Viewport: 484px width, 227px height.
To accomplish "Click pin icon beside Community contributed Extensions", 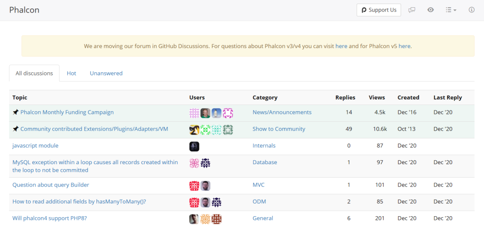I will tap(15, 129).
